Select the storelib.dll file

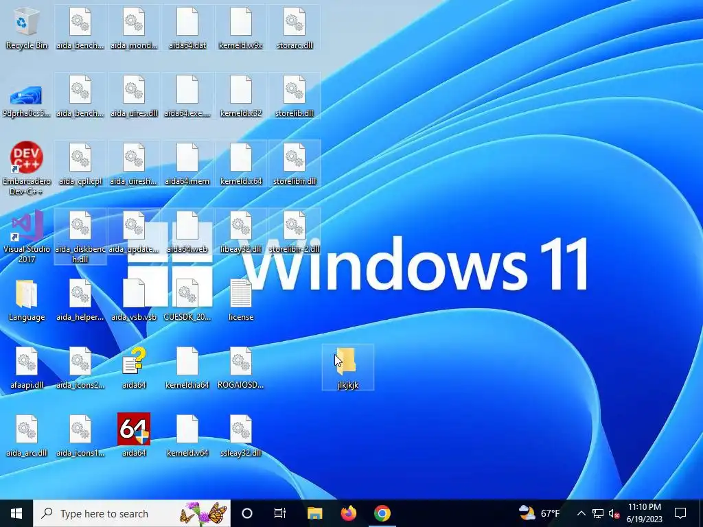(x=295, y=96)
